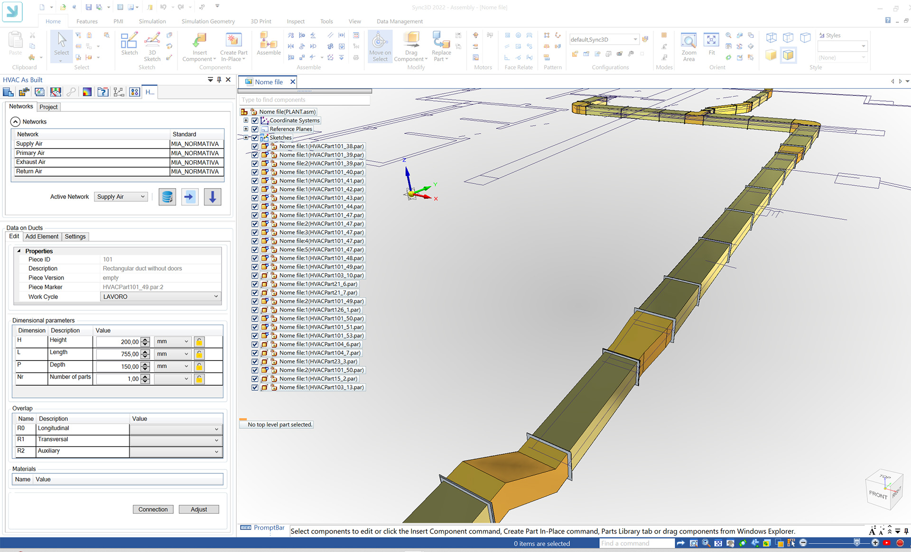This screenshot has width=911, height=552.
Task: Toggle checkbox for HVACPart126_1.par
Action: pyautogui.click(x=255, y=310)
